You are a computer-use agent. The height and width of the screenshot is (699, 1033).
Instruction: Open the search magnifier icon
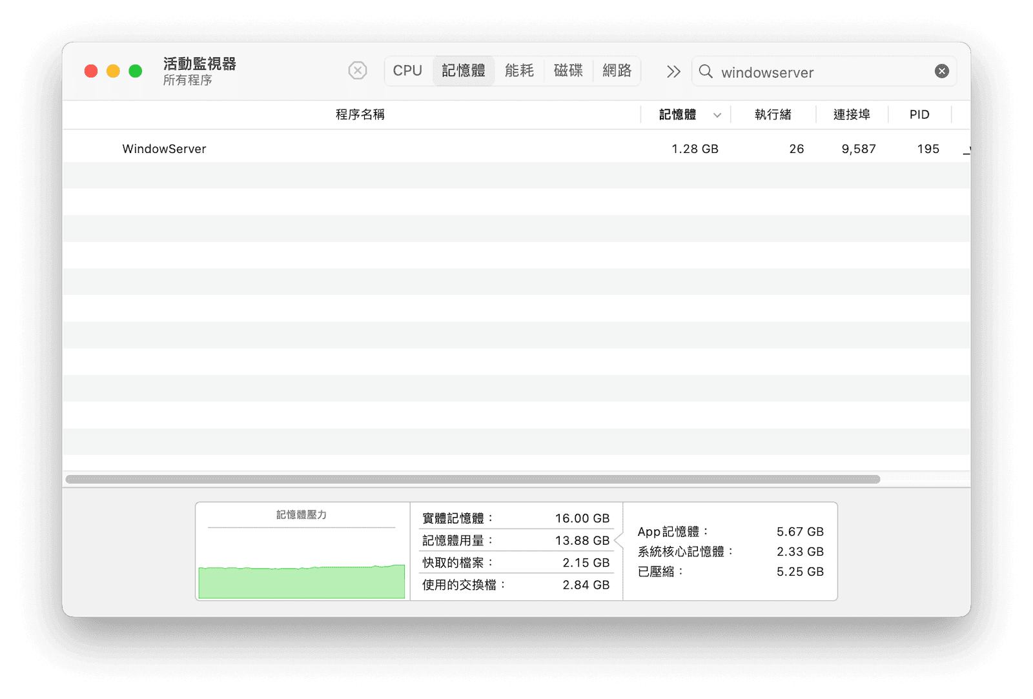(706, 72)
